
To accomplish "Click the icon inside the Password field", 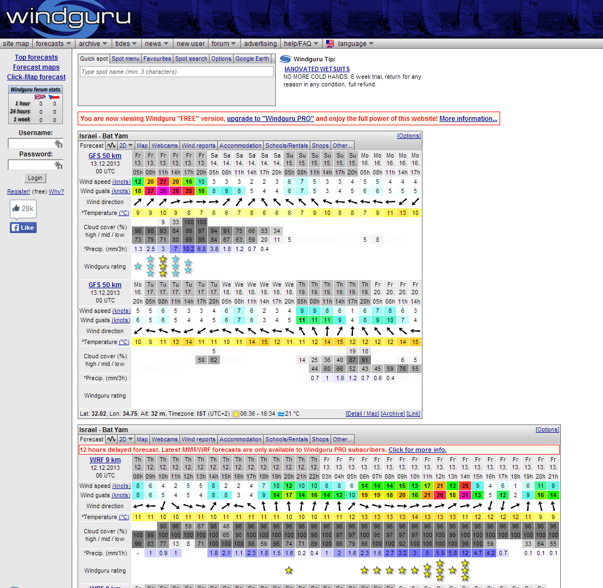I will pyautogui.click(x=59, y=165).
